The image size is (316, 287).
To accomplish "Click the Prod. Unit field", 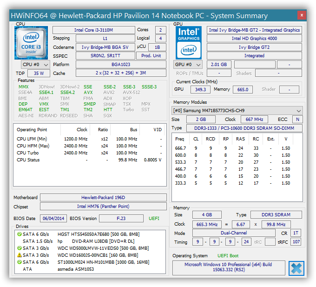I will click(x=151, y=56).
